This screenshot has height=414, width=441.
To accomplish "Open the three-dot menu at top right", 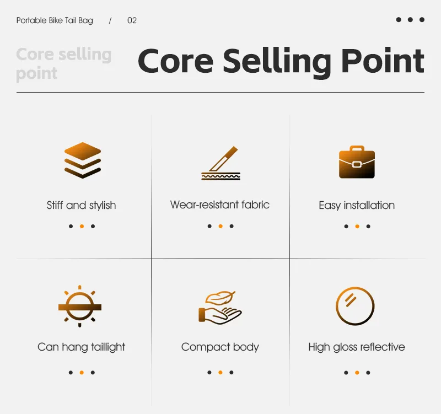I will click(x=410, y=20).
